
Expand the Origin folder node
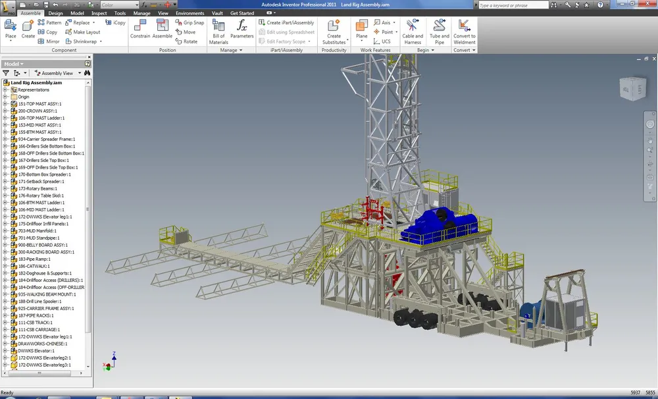tap(5, 97)
